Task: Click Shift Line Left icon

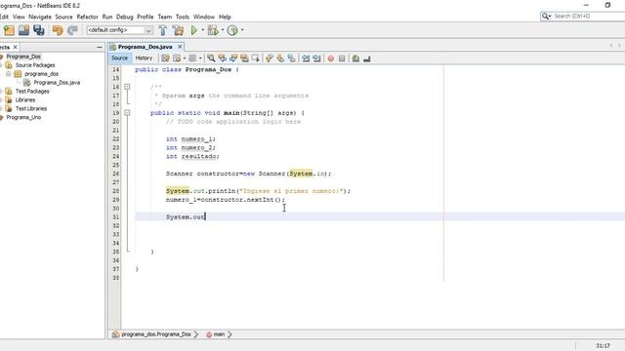Action: 306,58
